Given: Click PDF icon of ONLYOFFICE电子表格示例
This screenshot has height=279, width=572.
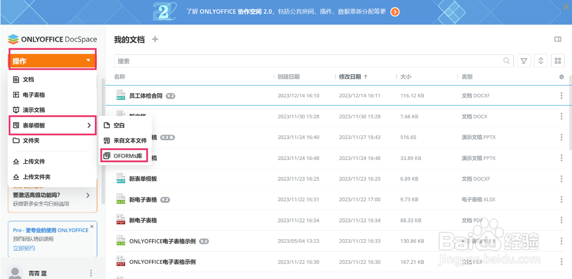Looking at the screenshot, I should pyautogui.click(x=120, y=262).
